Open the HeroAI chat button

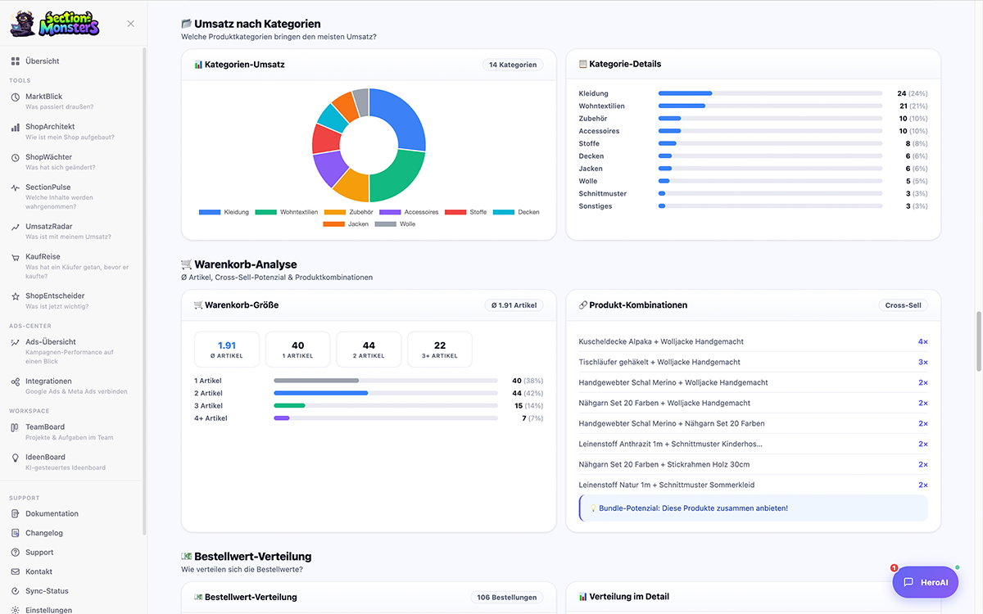coord(925,582)
